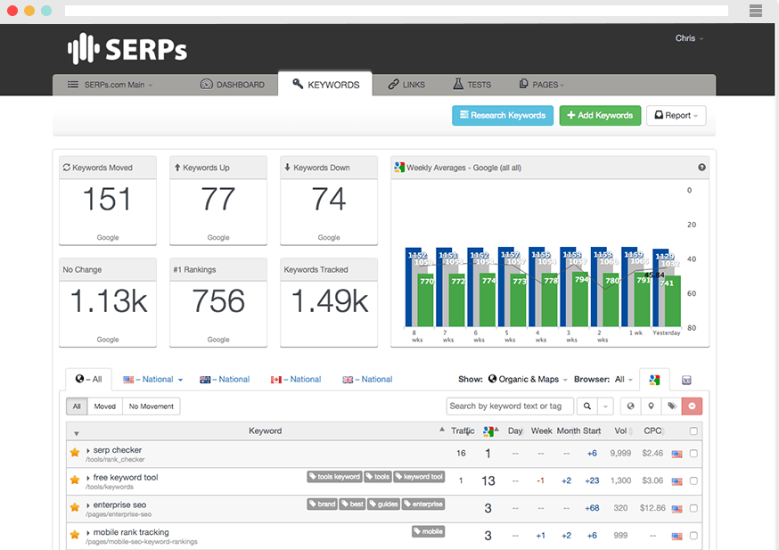Open the Report dropdown

676,115
